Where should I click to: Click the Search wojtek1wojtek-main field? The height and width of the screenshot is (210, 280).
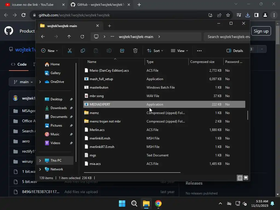click(x=227, y=37)
